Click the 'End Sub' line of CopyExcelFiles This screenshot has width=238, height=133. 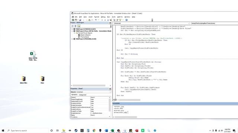pos(120,95)
